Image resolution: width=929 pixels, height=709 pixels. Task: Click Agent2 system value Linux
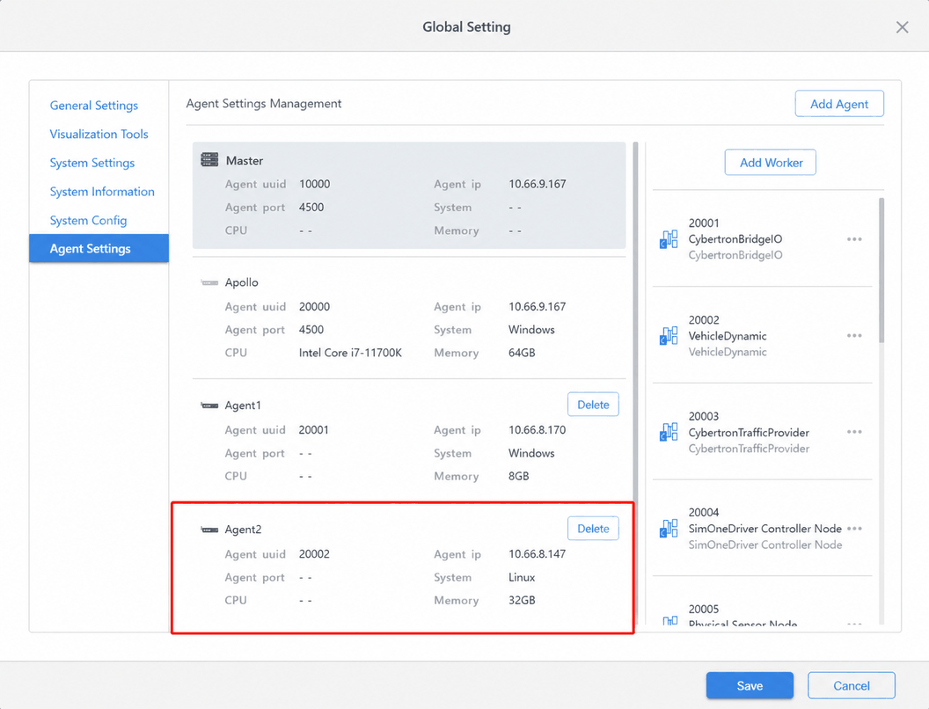522,578
